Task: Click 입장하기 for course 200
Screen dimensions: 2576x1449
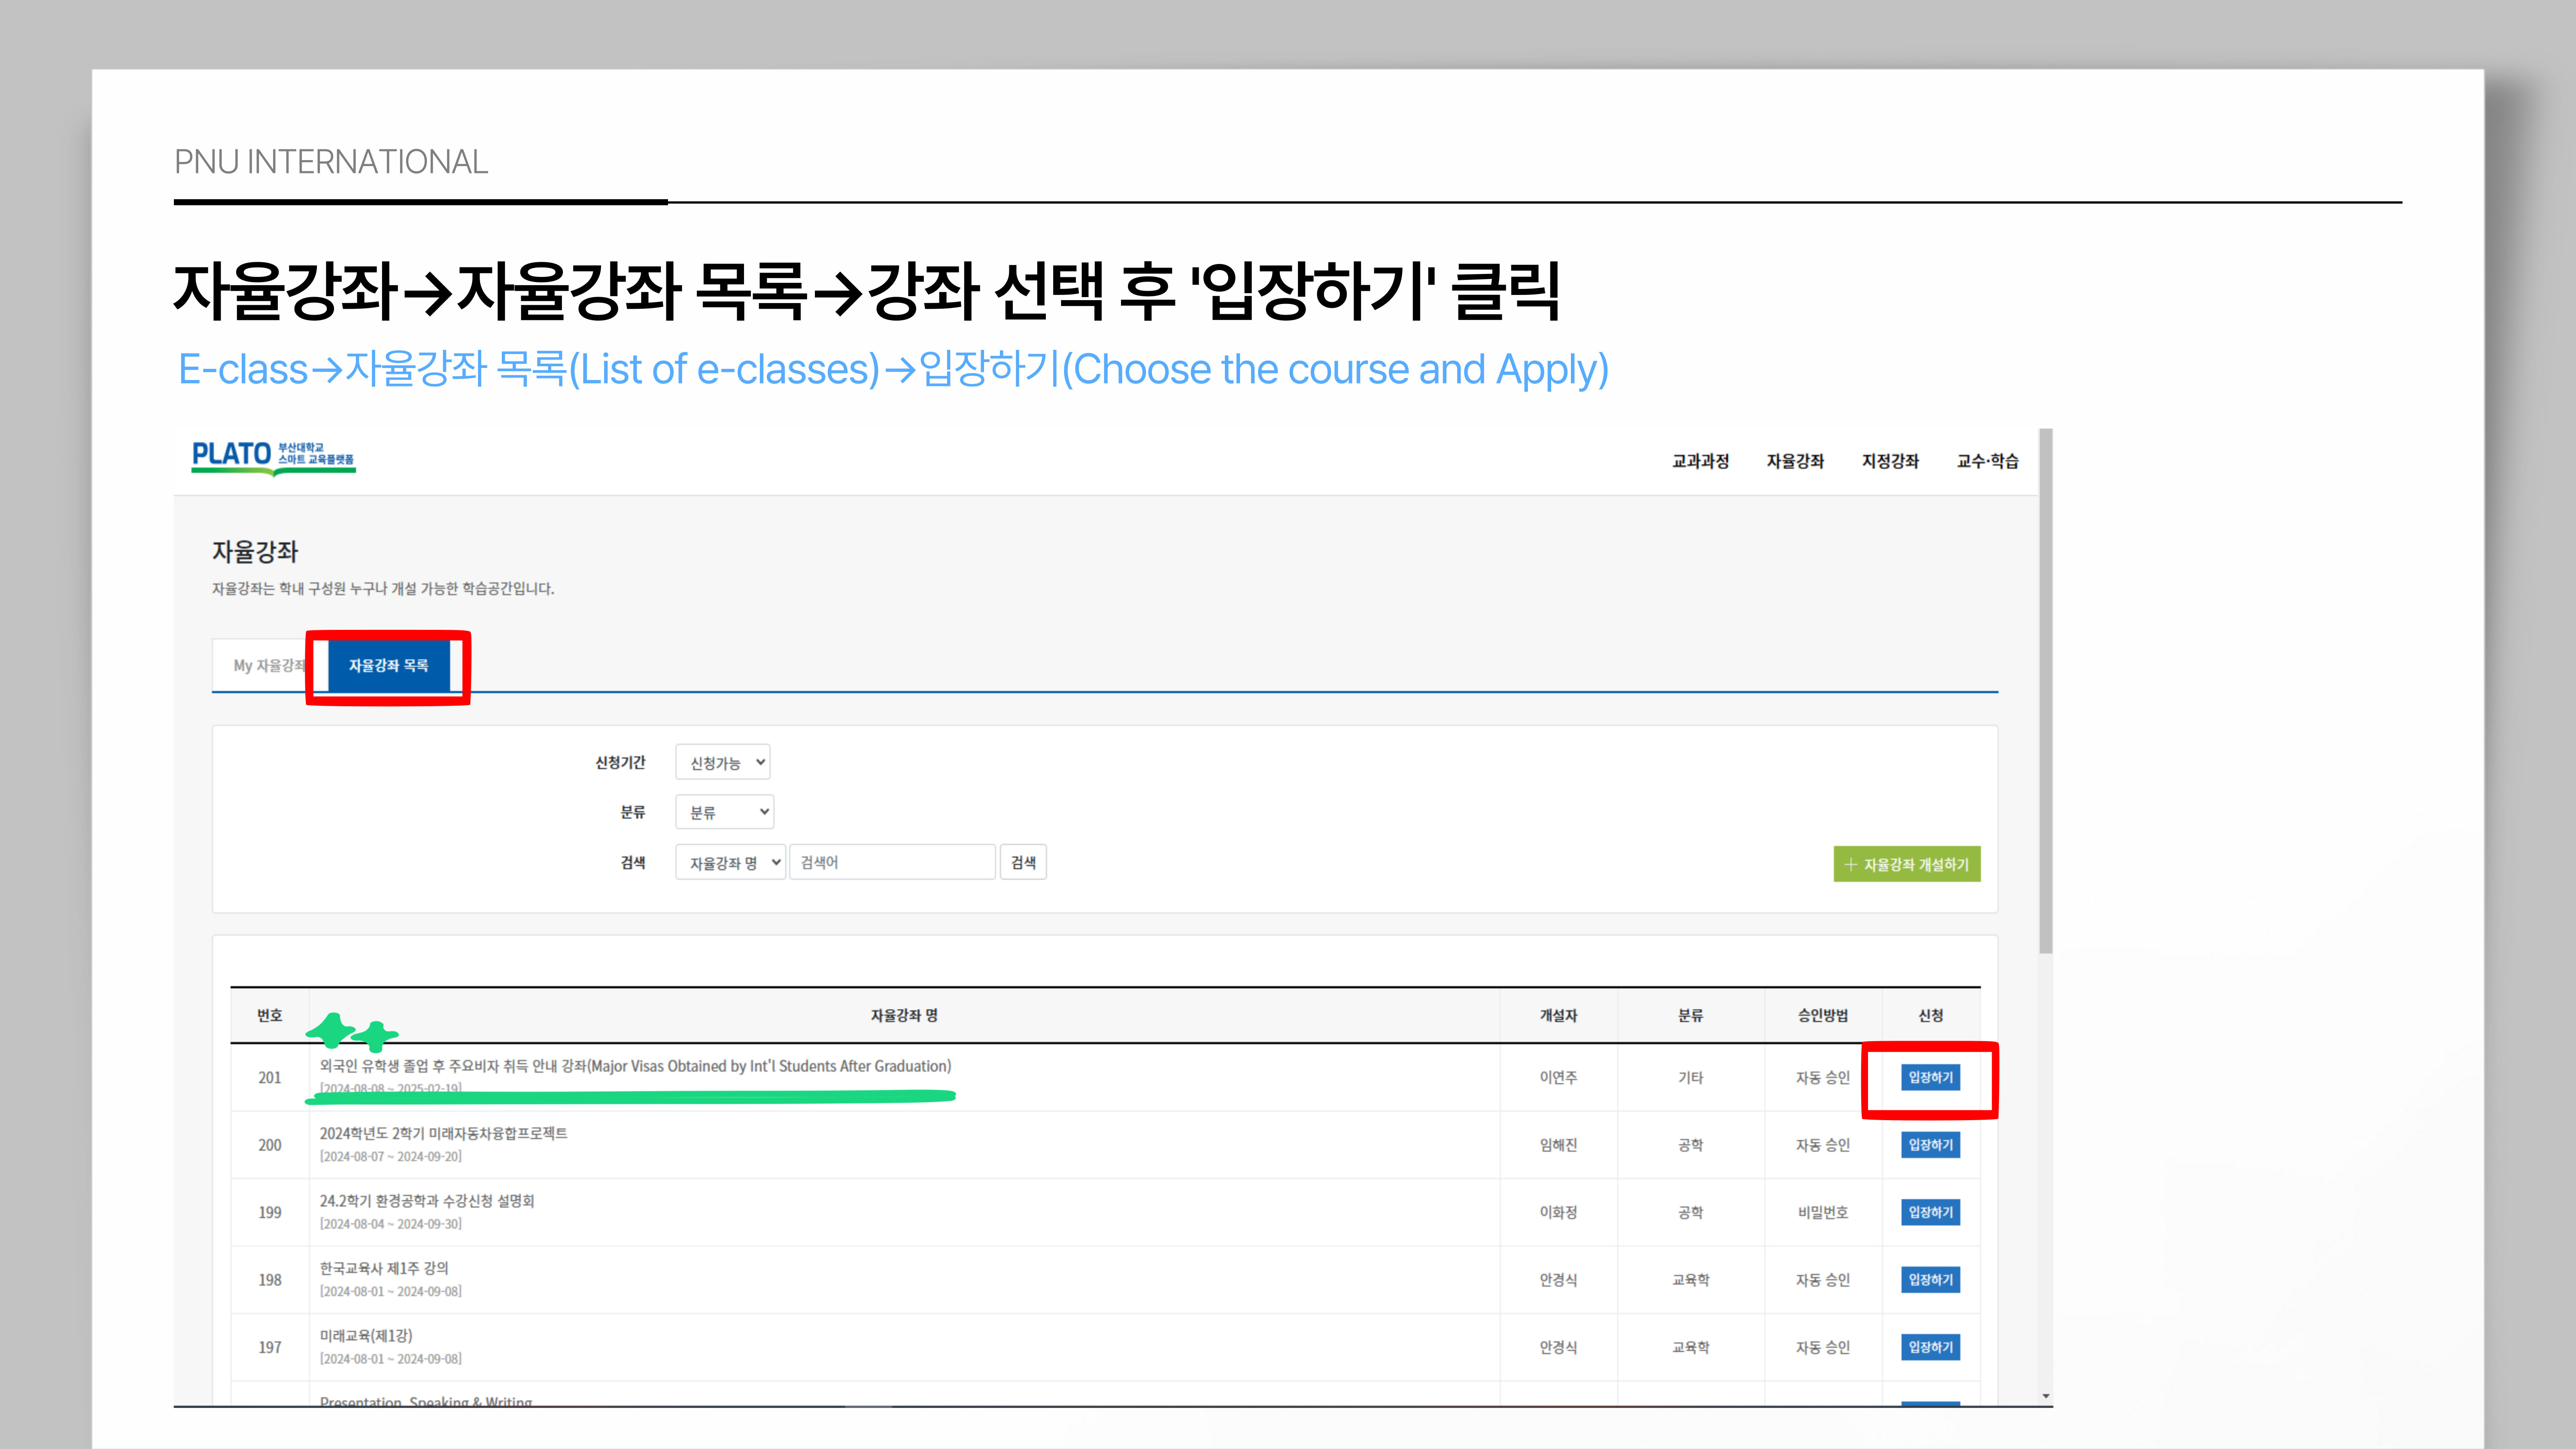Action: coord(1930,1145)
